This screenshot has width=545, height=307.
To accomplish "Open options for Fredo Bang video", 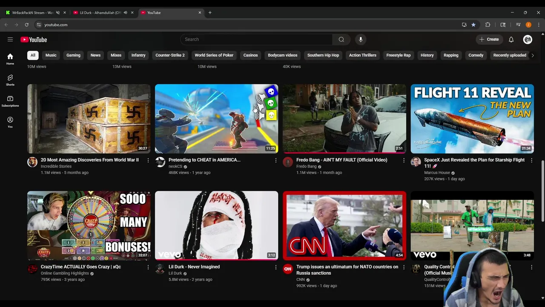I will [404, 160].
